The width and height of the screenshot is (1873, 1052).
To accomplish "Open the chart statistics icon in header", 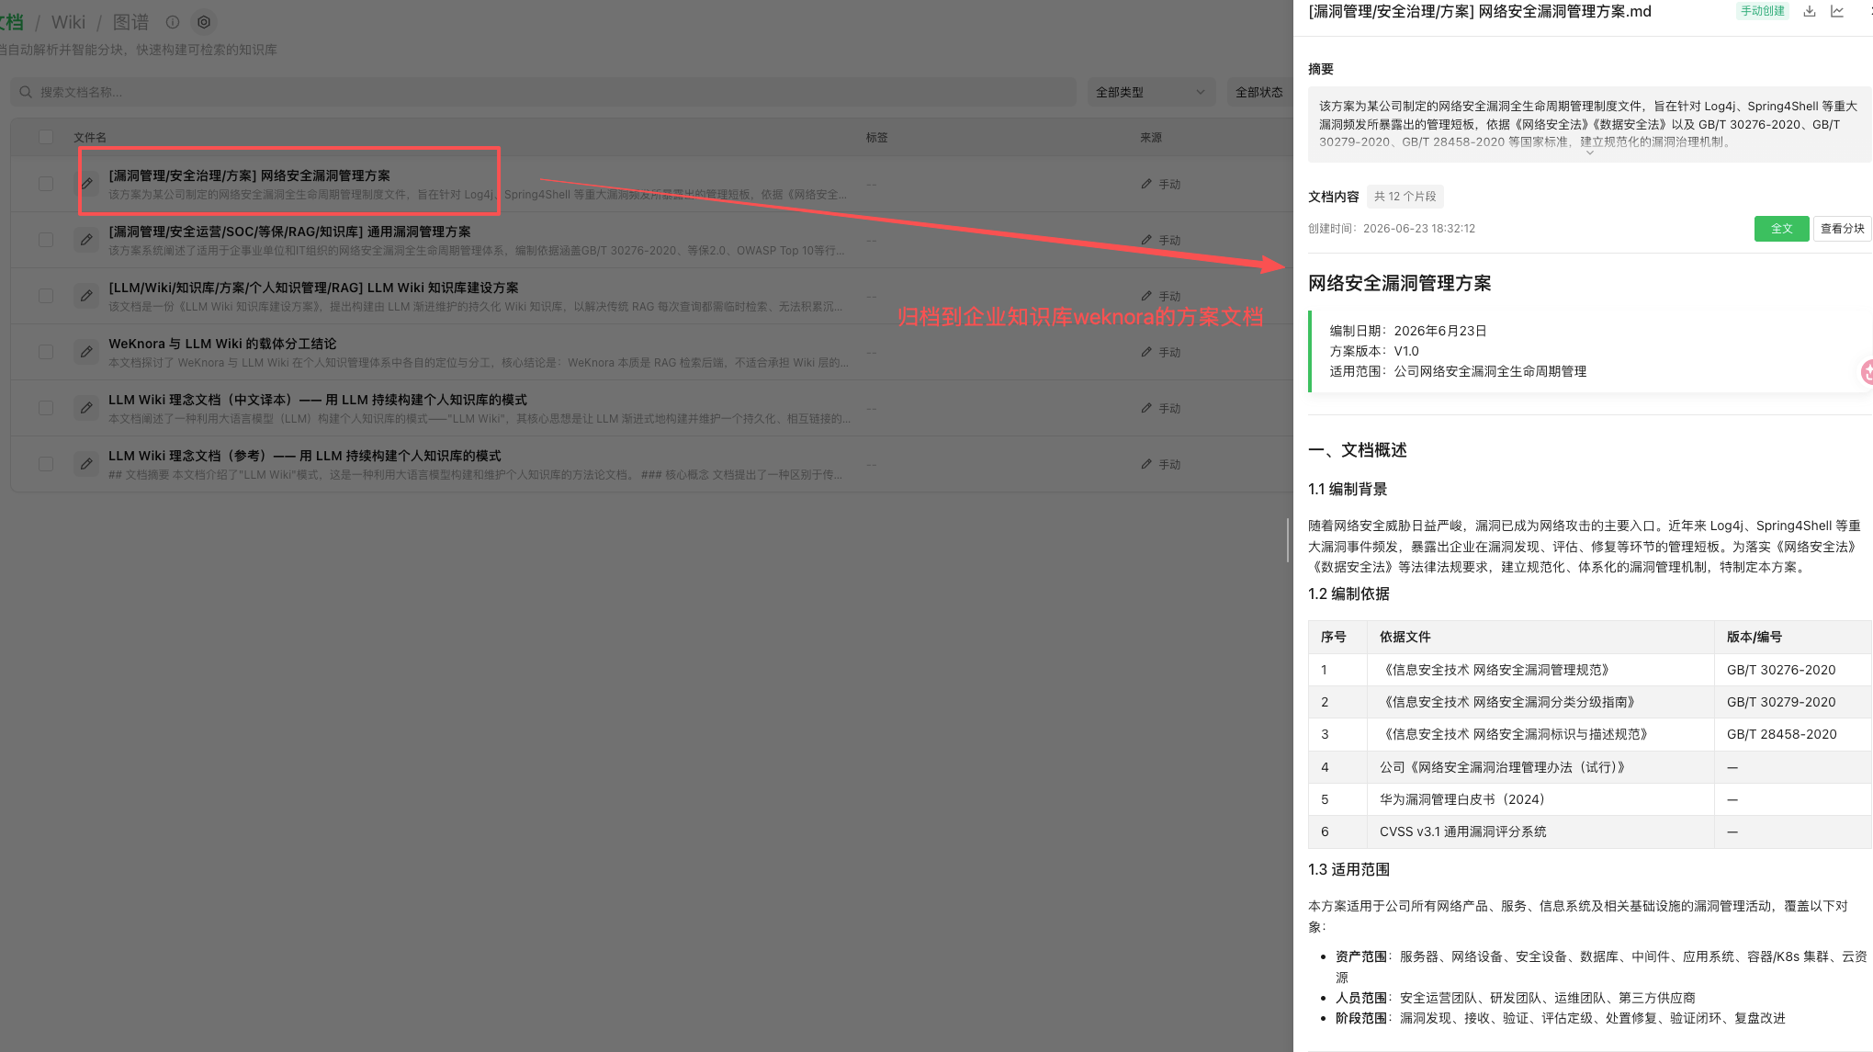I will coord(1837,11).
